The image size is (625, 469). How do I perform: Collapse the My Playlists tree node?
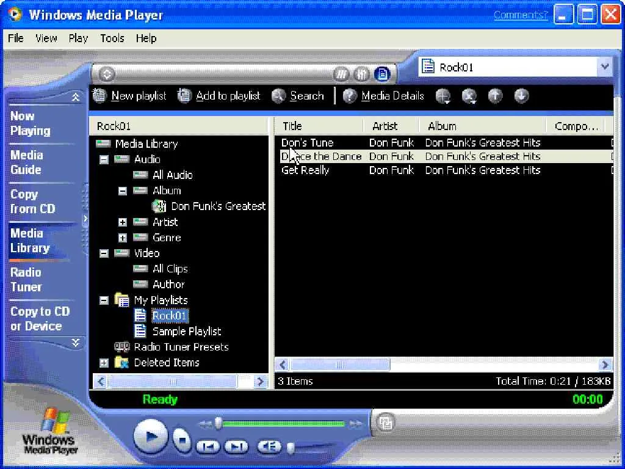pyautogui.click(x=104, y=300)
